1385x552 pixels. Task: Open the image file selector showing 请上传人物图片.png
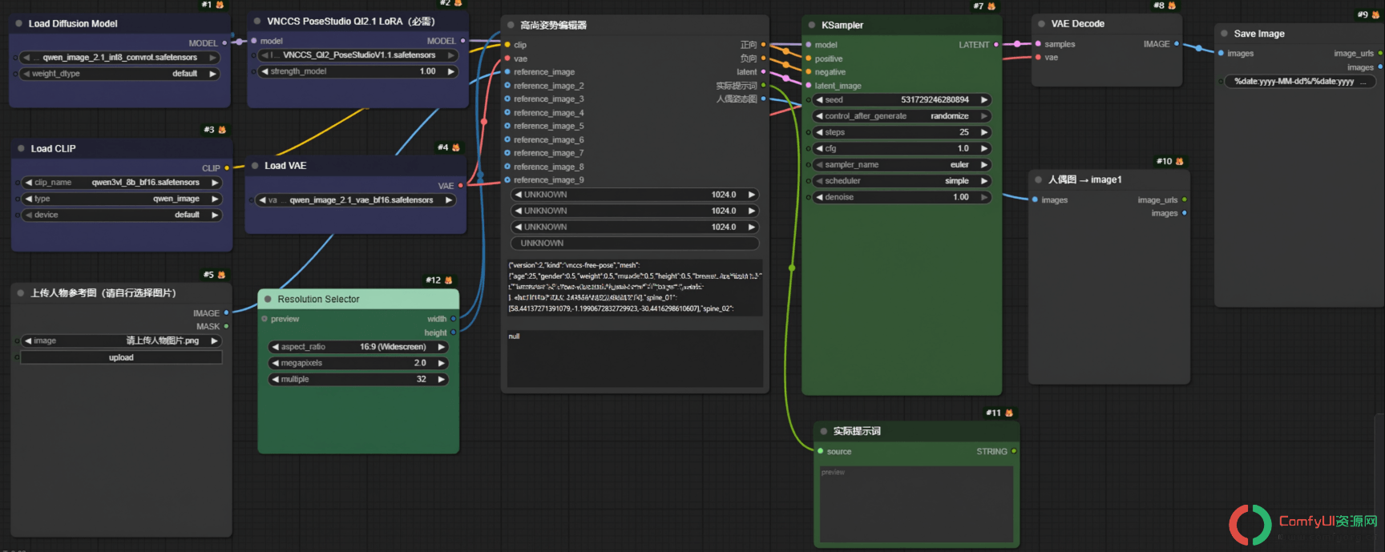[121, 340]
